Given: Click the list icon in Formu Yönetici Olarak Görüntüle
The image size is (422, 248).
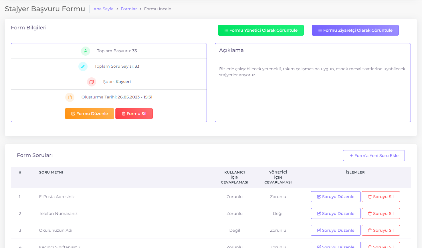Looking at the screenshot, I should 226,30.
